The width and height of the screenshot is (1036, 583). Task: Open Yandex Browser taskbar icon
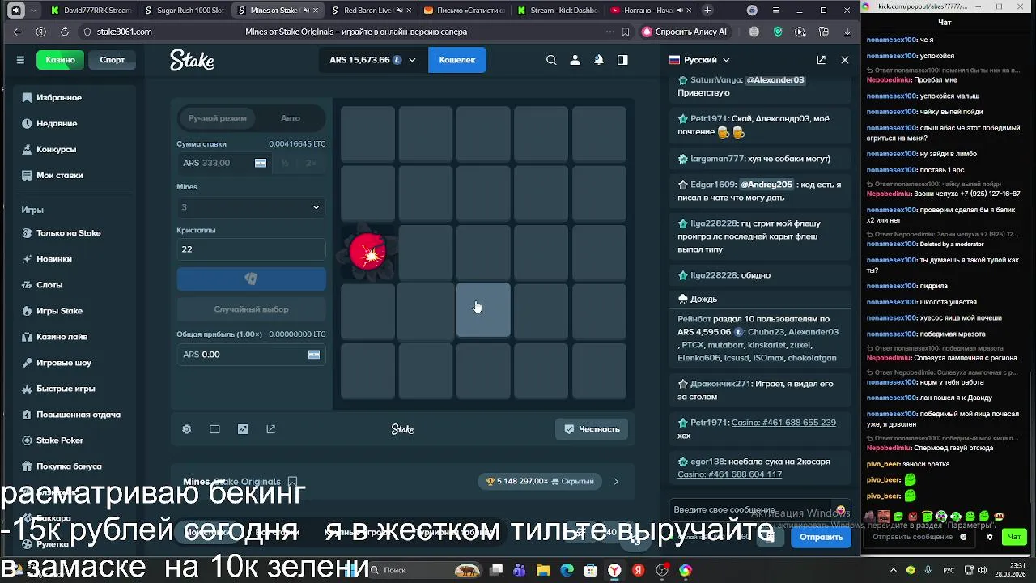[615, 570]
